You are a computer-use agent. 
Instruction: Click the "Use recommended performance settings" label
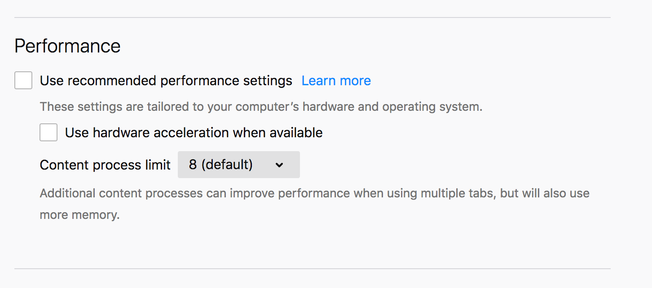tap(166, 81)
